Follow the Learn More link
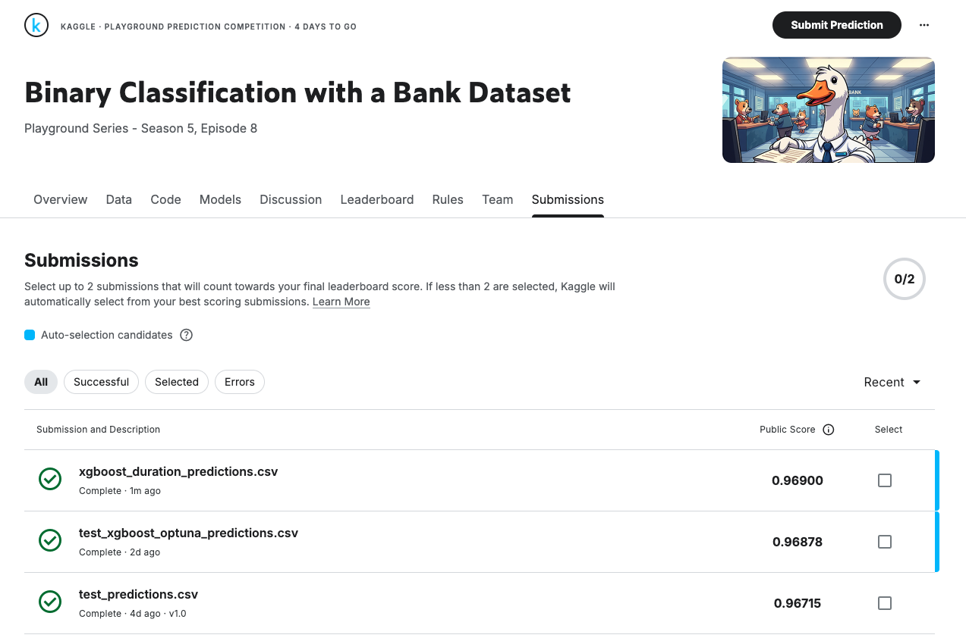Screen dimensions: 966x638 [x=341, y=302]
